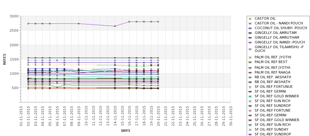Screen dimensions: 310x136
Task: Click the 09-11-2015 date label
Action: pos(79,116)
